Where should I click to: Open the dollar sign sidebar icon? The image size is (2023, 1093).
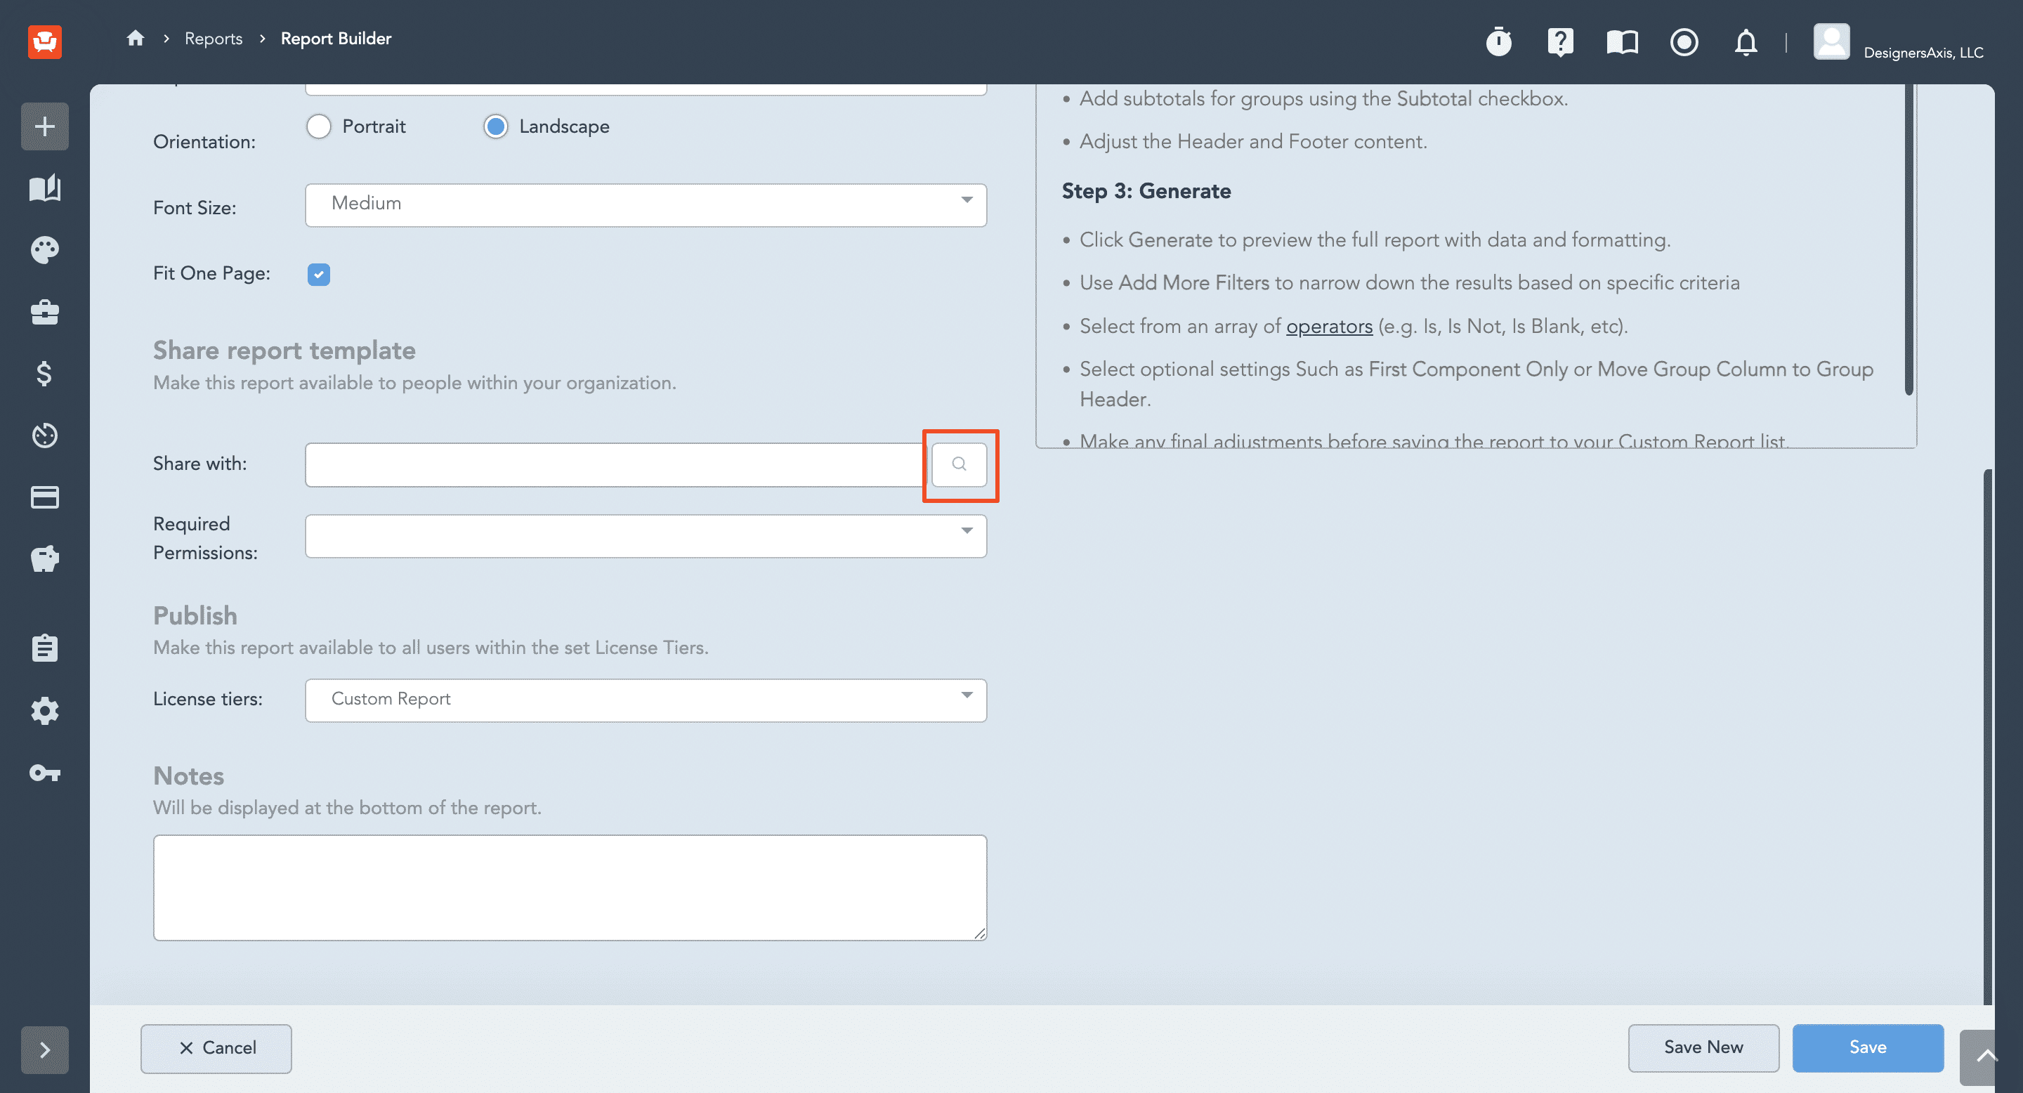45,374
